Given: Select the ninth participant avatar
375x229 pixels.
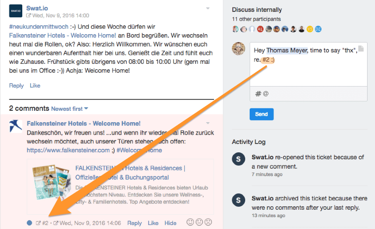Looking at the screenshot, I should point(302,29).
